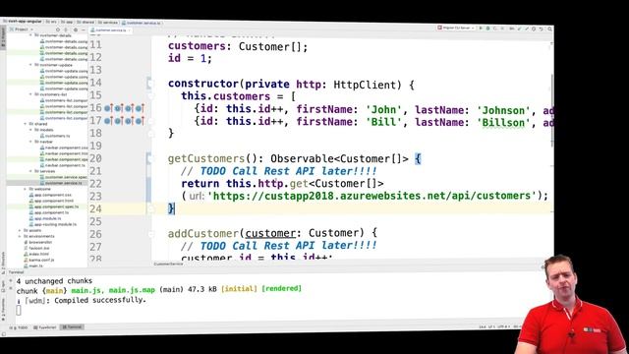Click the azurewebsites API URL string
Viewport: 629px width, 354px height.
(372, 196)
